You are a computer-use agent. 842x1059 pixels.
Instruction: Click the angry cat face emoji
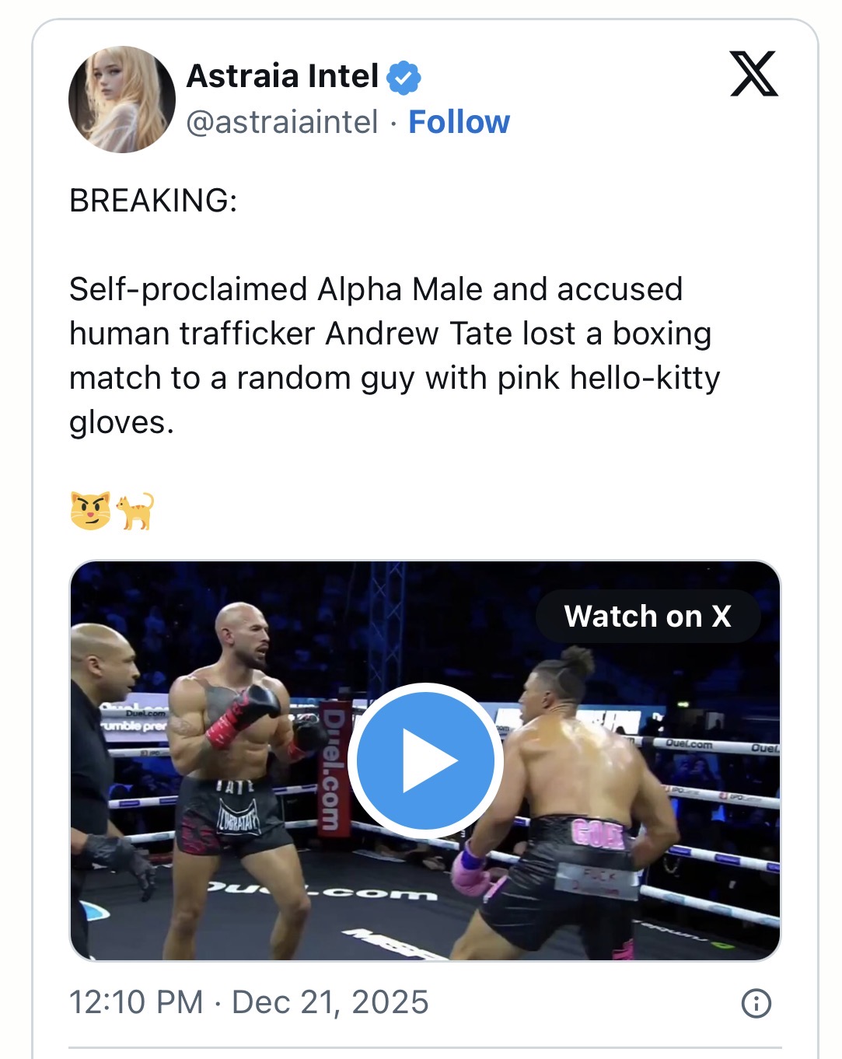(90, 511)
